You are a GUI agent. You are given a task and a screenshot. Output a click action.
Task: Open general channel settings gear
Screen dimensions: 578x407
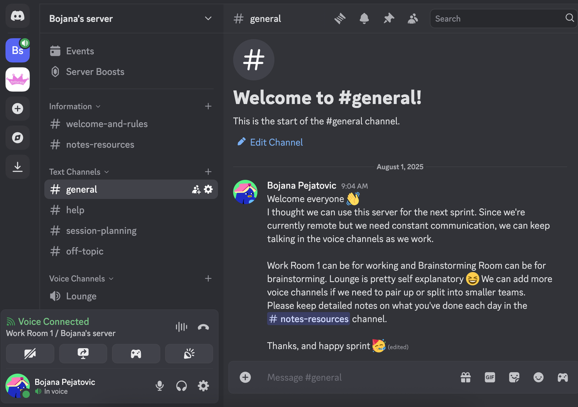pos(208,189)
